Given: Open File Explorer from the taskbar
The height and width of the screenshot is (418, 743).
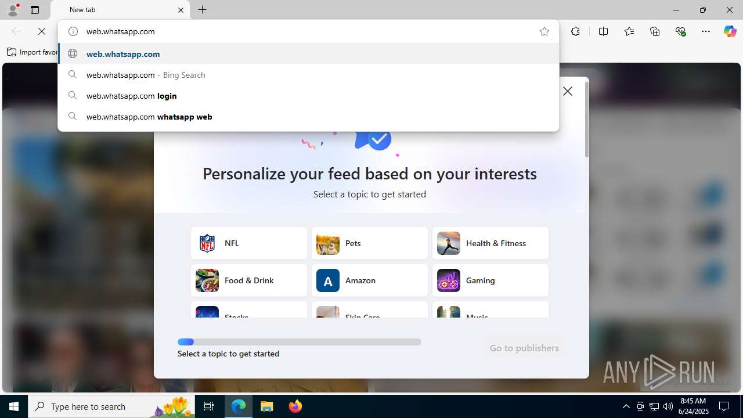Looking at the screenshot, I should pyautogui.click(x=266, y=406).
